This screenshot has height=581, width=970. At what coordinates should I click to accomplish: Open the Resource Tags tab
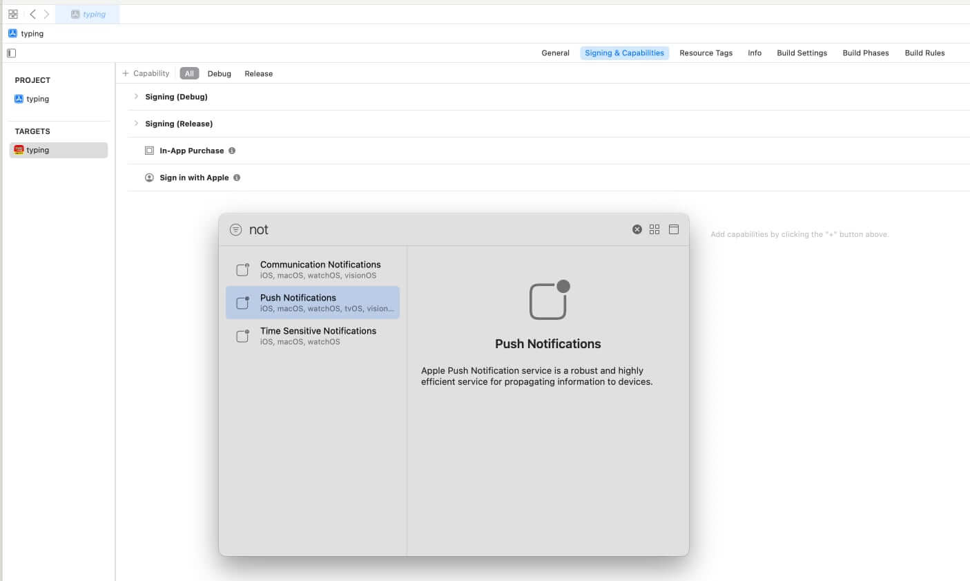coord(706,53)
